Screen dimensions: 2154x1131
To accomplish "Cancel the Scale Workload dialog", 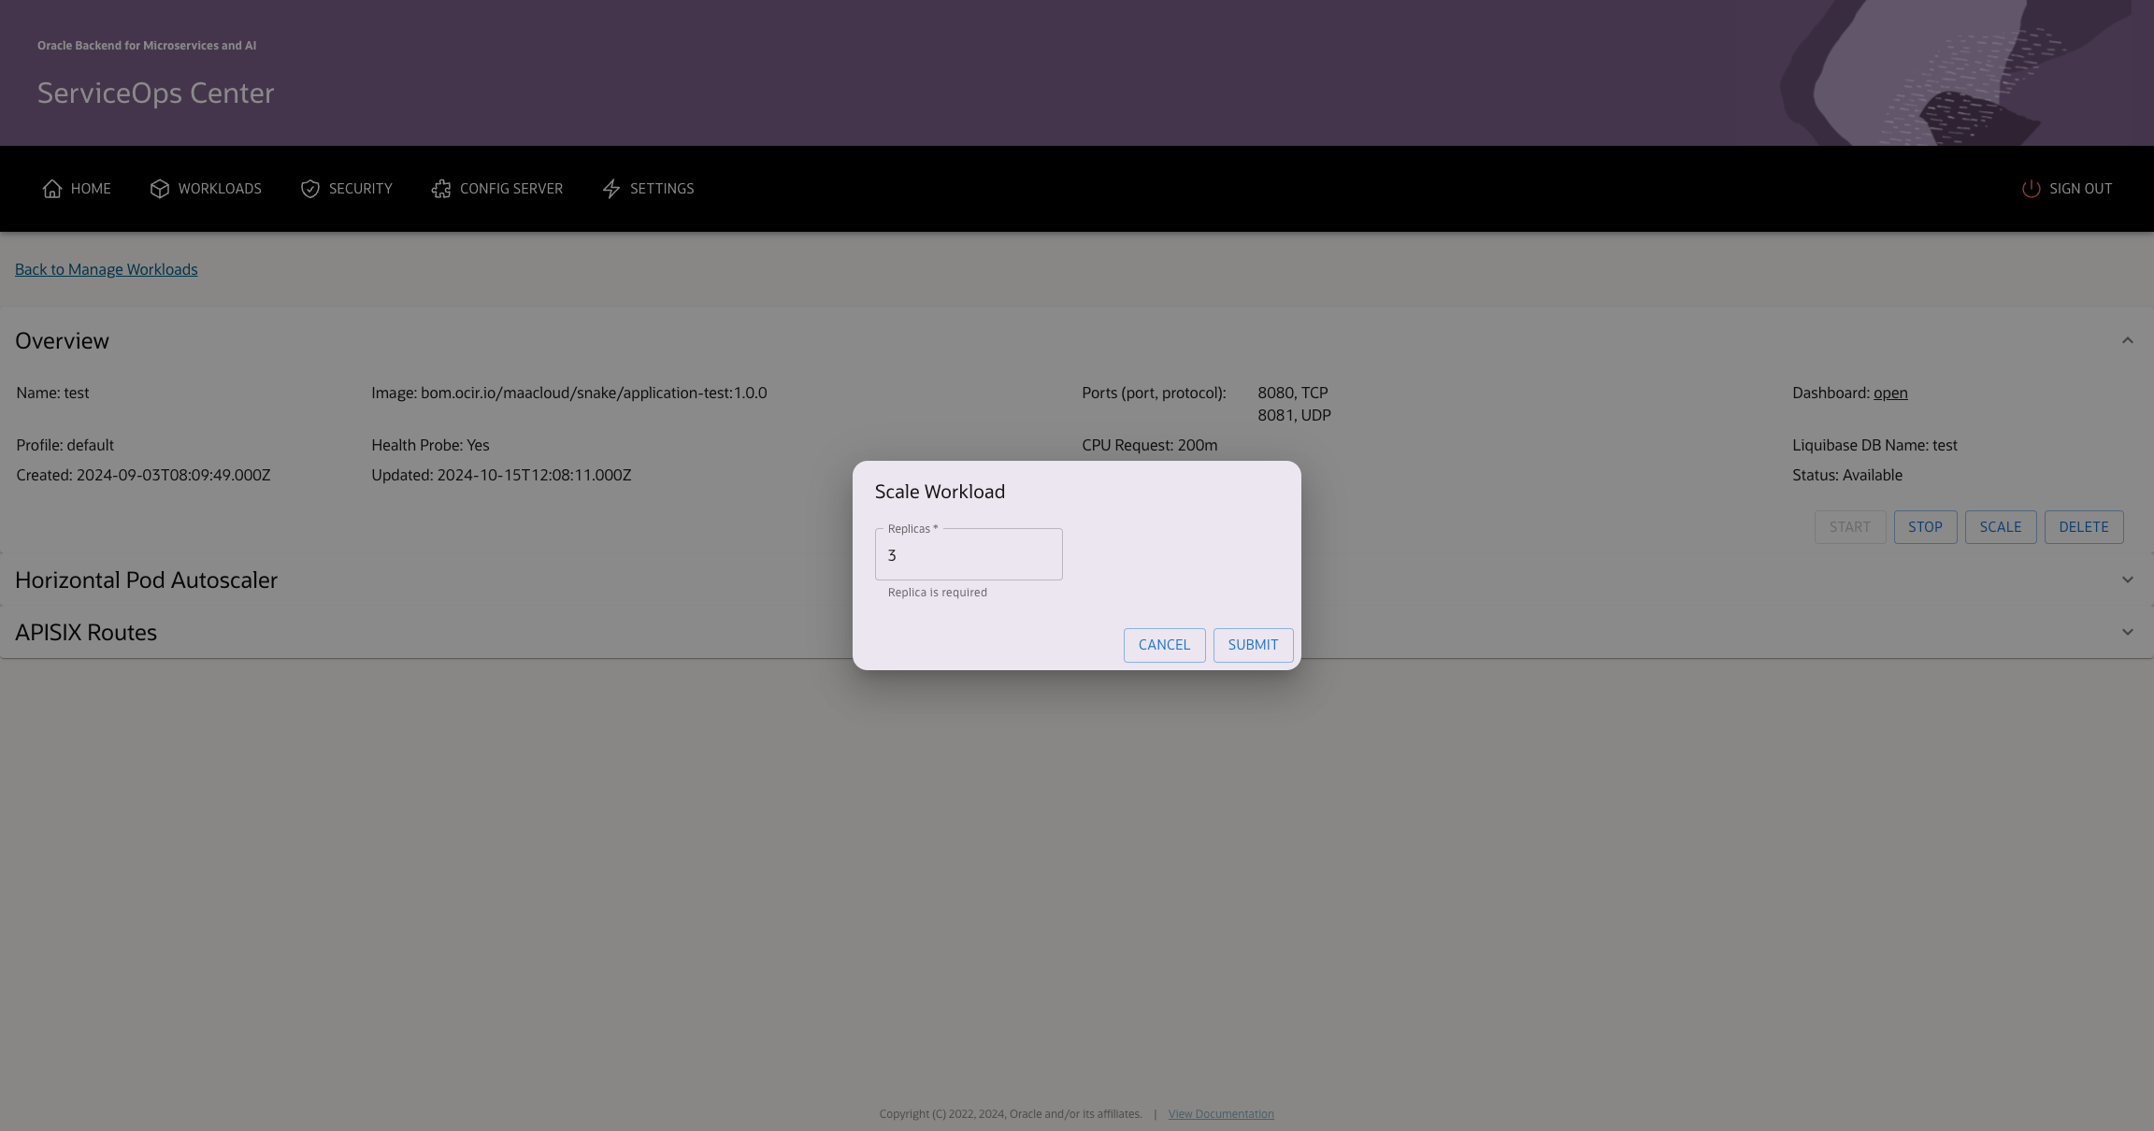I will tap(1164, 645).
